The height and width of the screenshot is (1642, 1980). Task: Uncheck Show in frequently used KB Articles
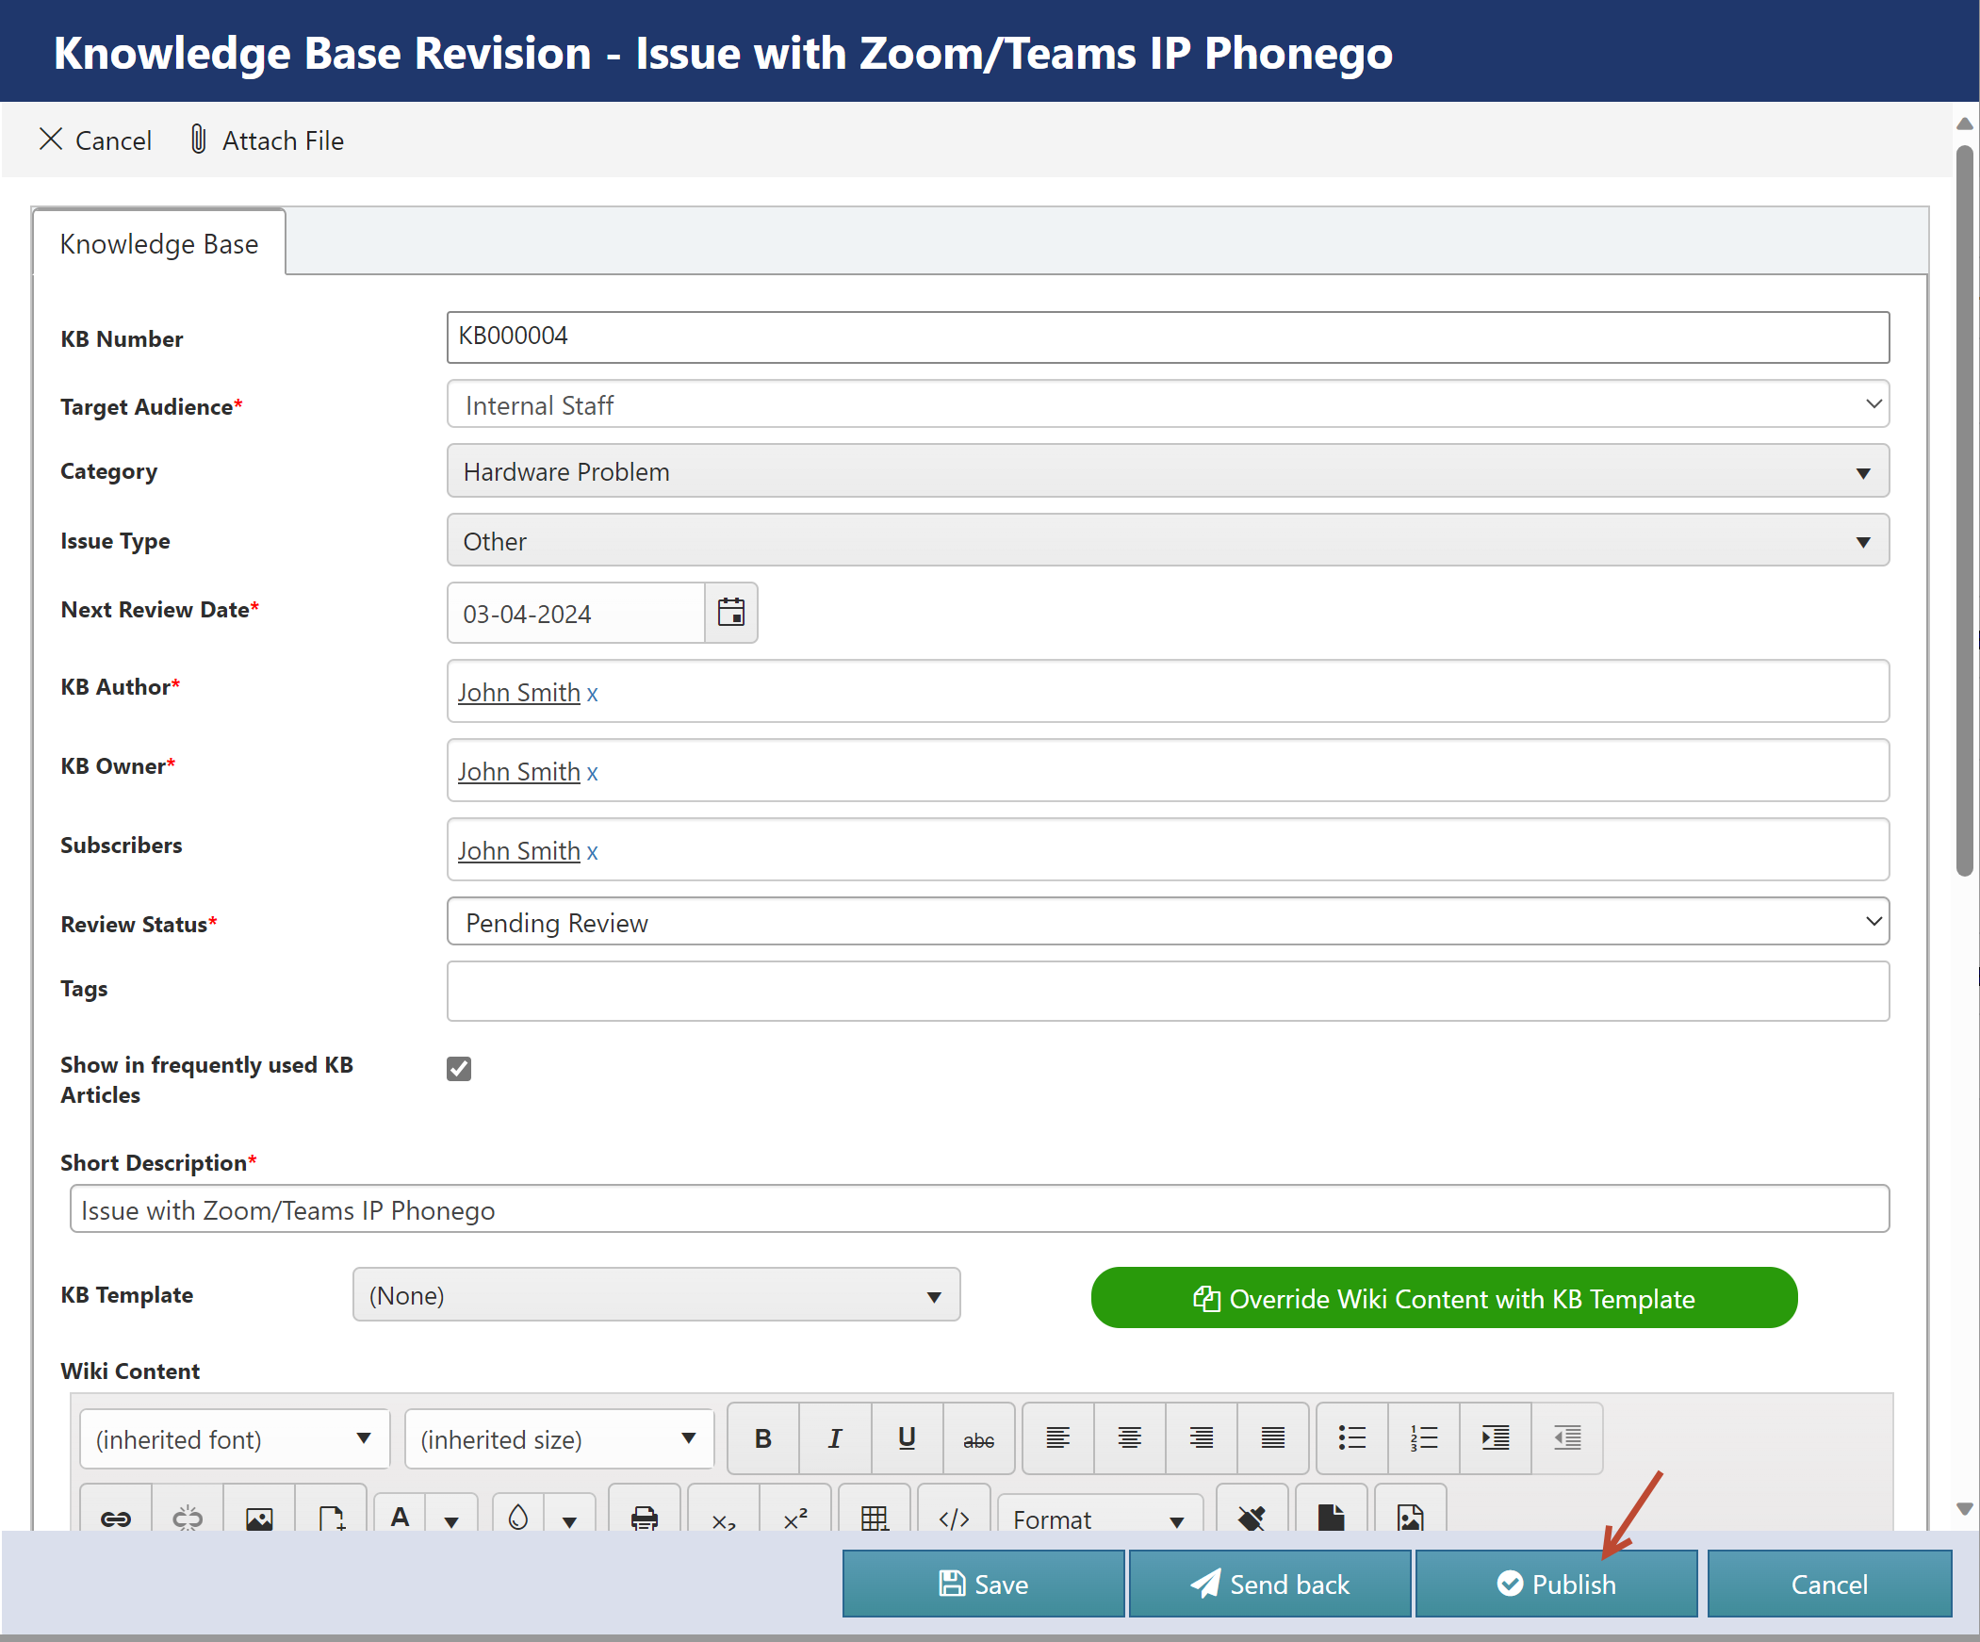point(459,1068)
